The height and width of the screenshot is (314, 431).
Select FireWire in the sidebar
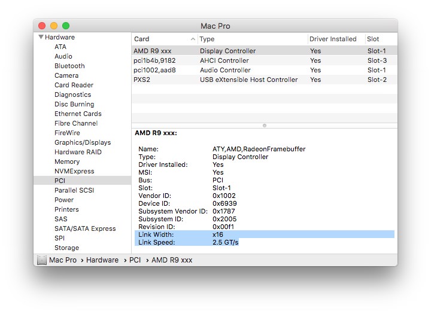pyautogui.click(x=67, y=133)
